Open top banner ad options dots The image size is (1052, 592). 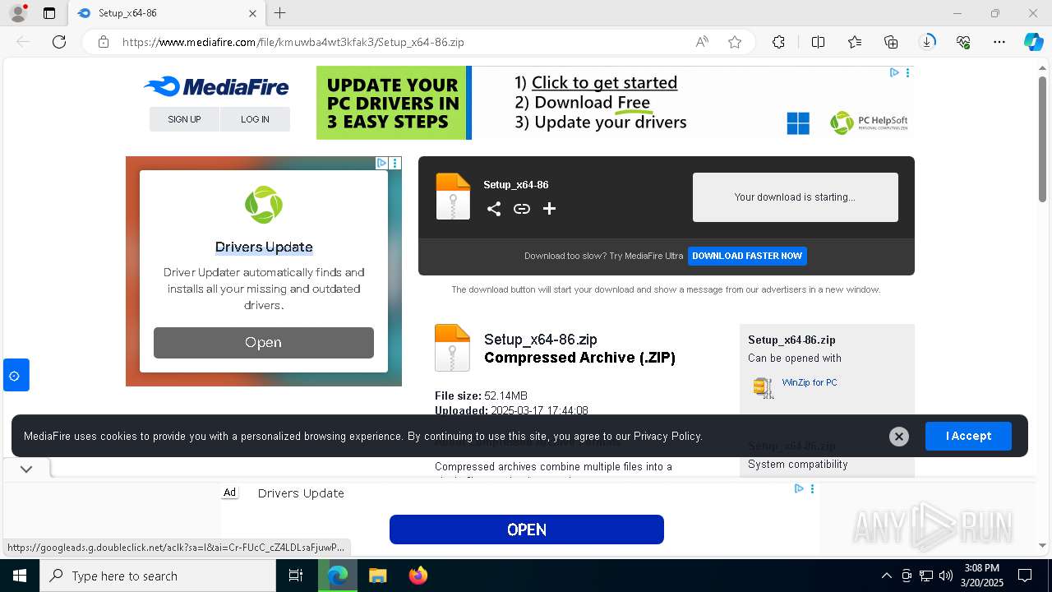tap(907, 72)
